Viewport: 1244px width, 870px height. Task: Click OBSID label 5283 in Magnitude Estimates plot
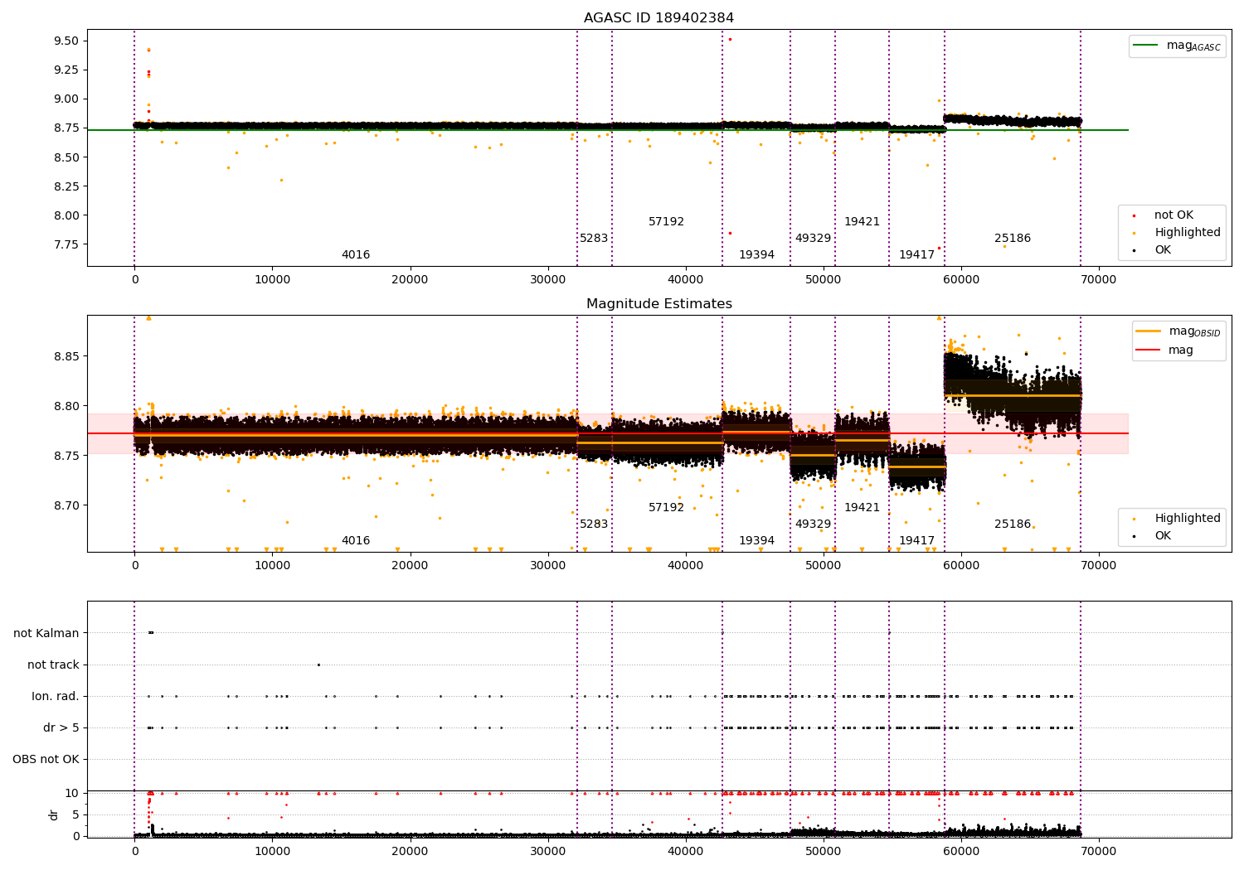pyautogui.click(x=594, y=524)
